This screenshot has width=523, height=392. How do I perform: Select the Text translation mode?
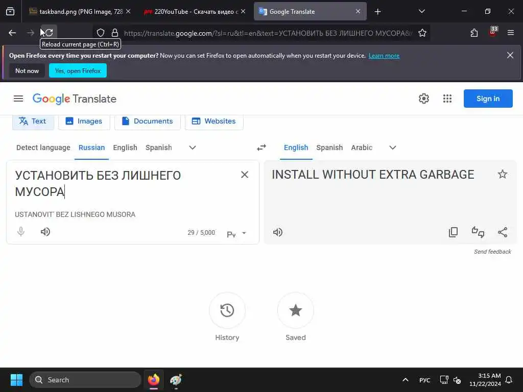tap(33, 121)
